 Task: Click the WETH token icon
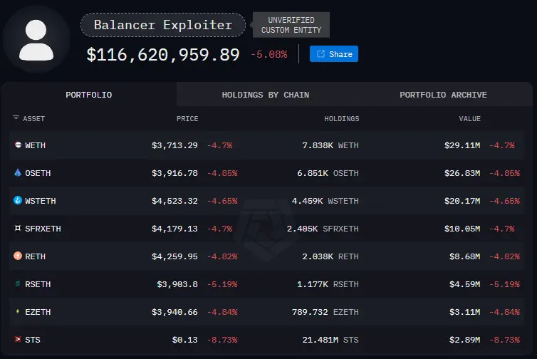(18, 145)
